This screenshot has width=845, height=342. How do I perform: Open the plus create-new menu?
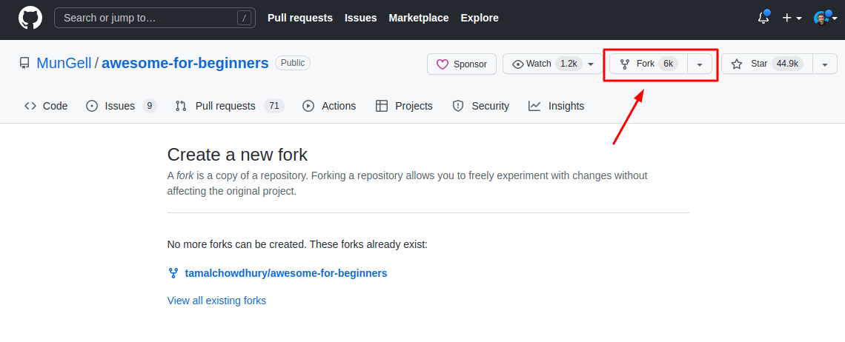(792, 18)
